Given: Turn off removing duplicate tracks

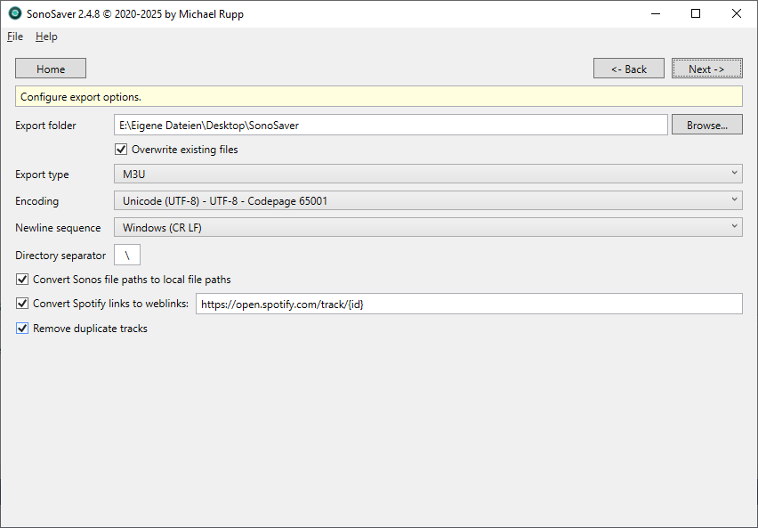Looking at the screenshot, I should tap(21, 329).
